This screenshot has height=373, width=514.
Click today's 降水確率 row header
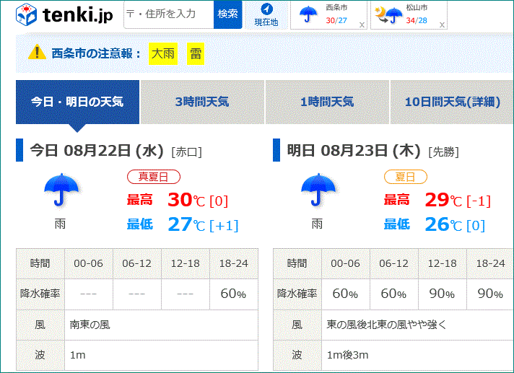click(40, 294)
